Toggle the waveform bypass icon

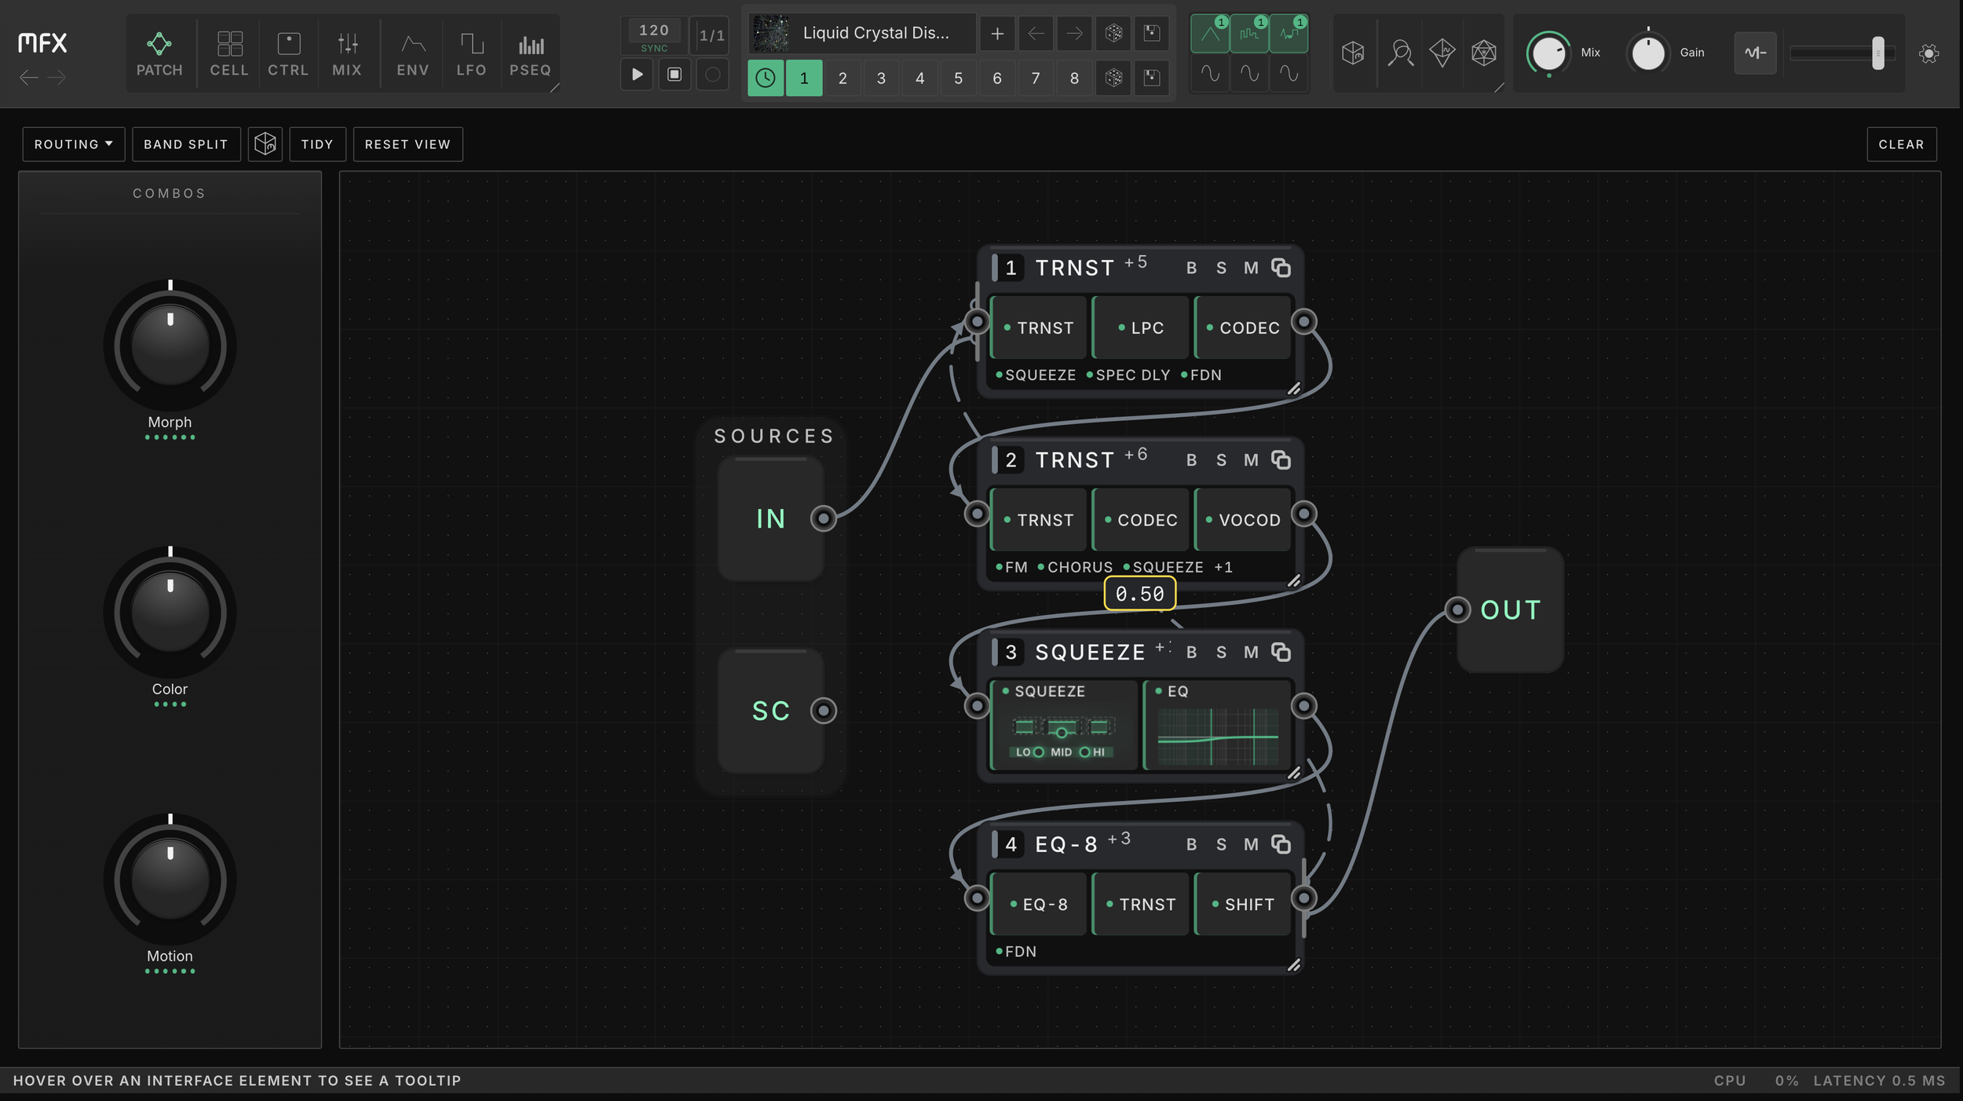1755,53
